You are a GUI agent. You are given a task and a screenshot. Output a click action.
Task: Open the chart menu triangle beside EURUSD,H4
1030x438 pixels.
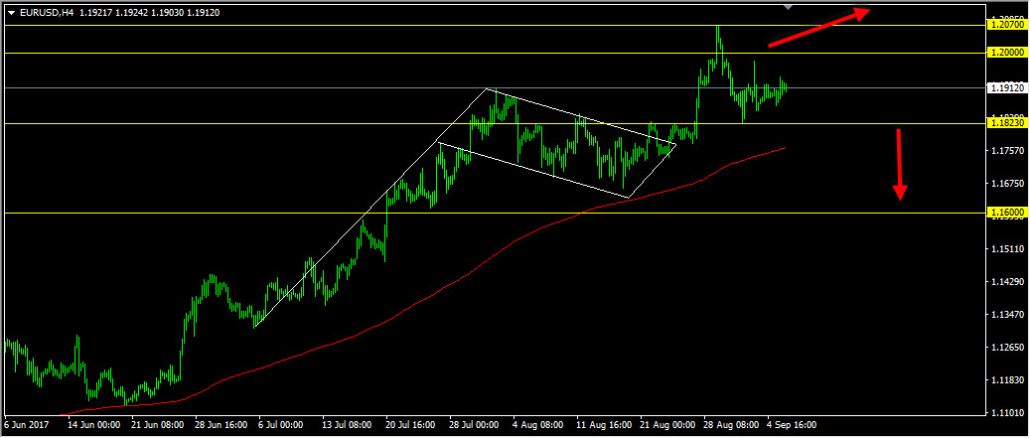[x=10, y=12]
